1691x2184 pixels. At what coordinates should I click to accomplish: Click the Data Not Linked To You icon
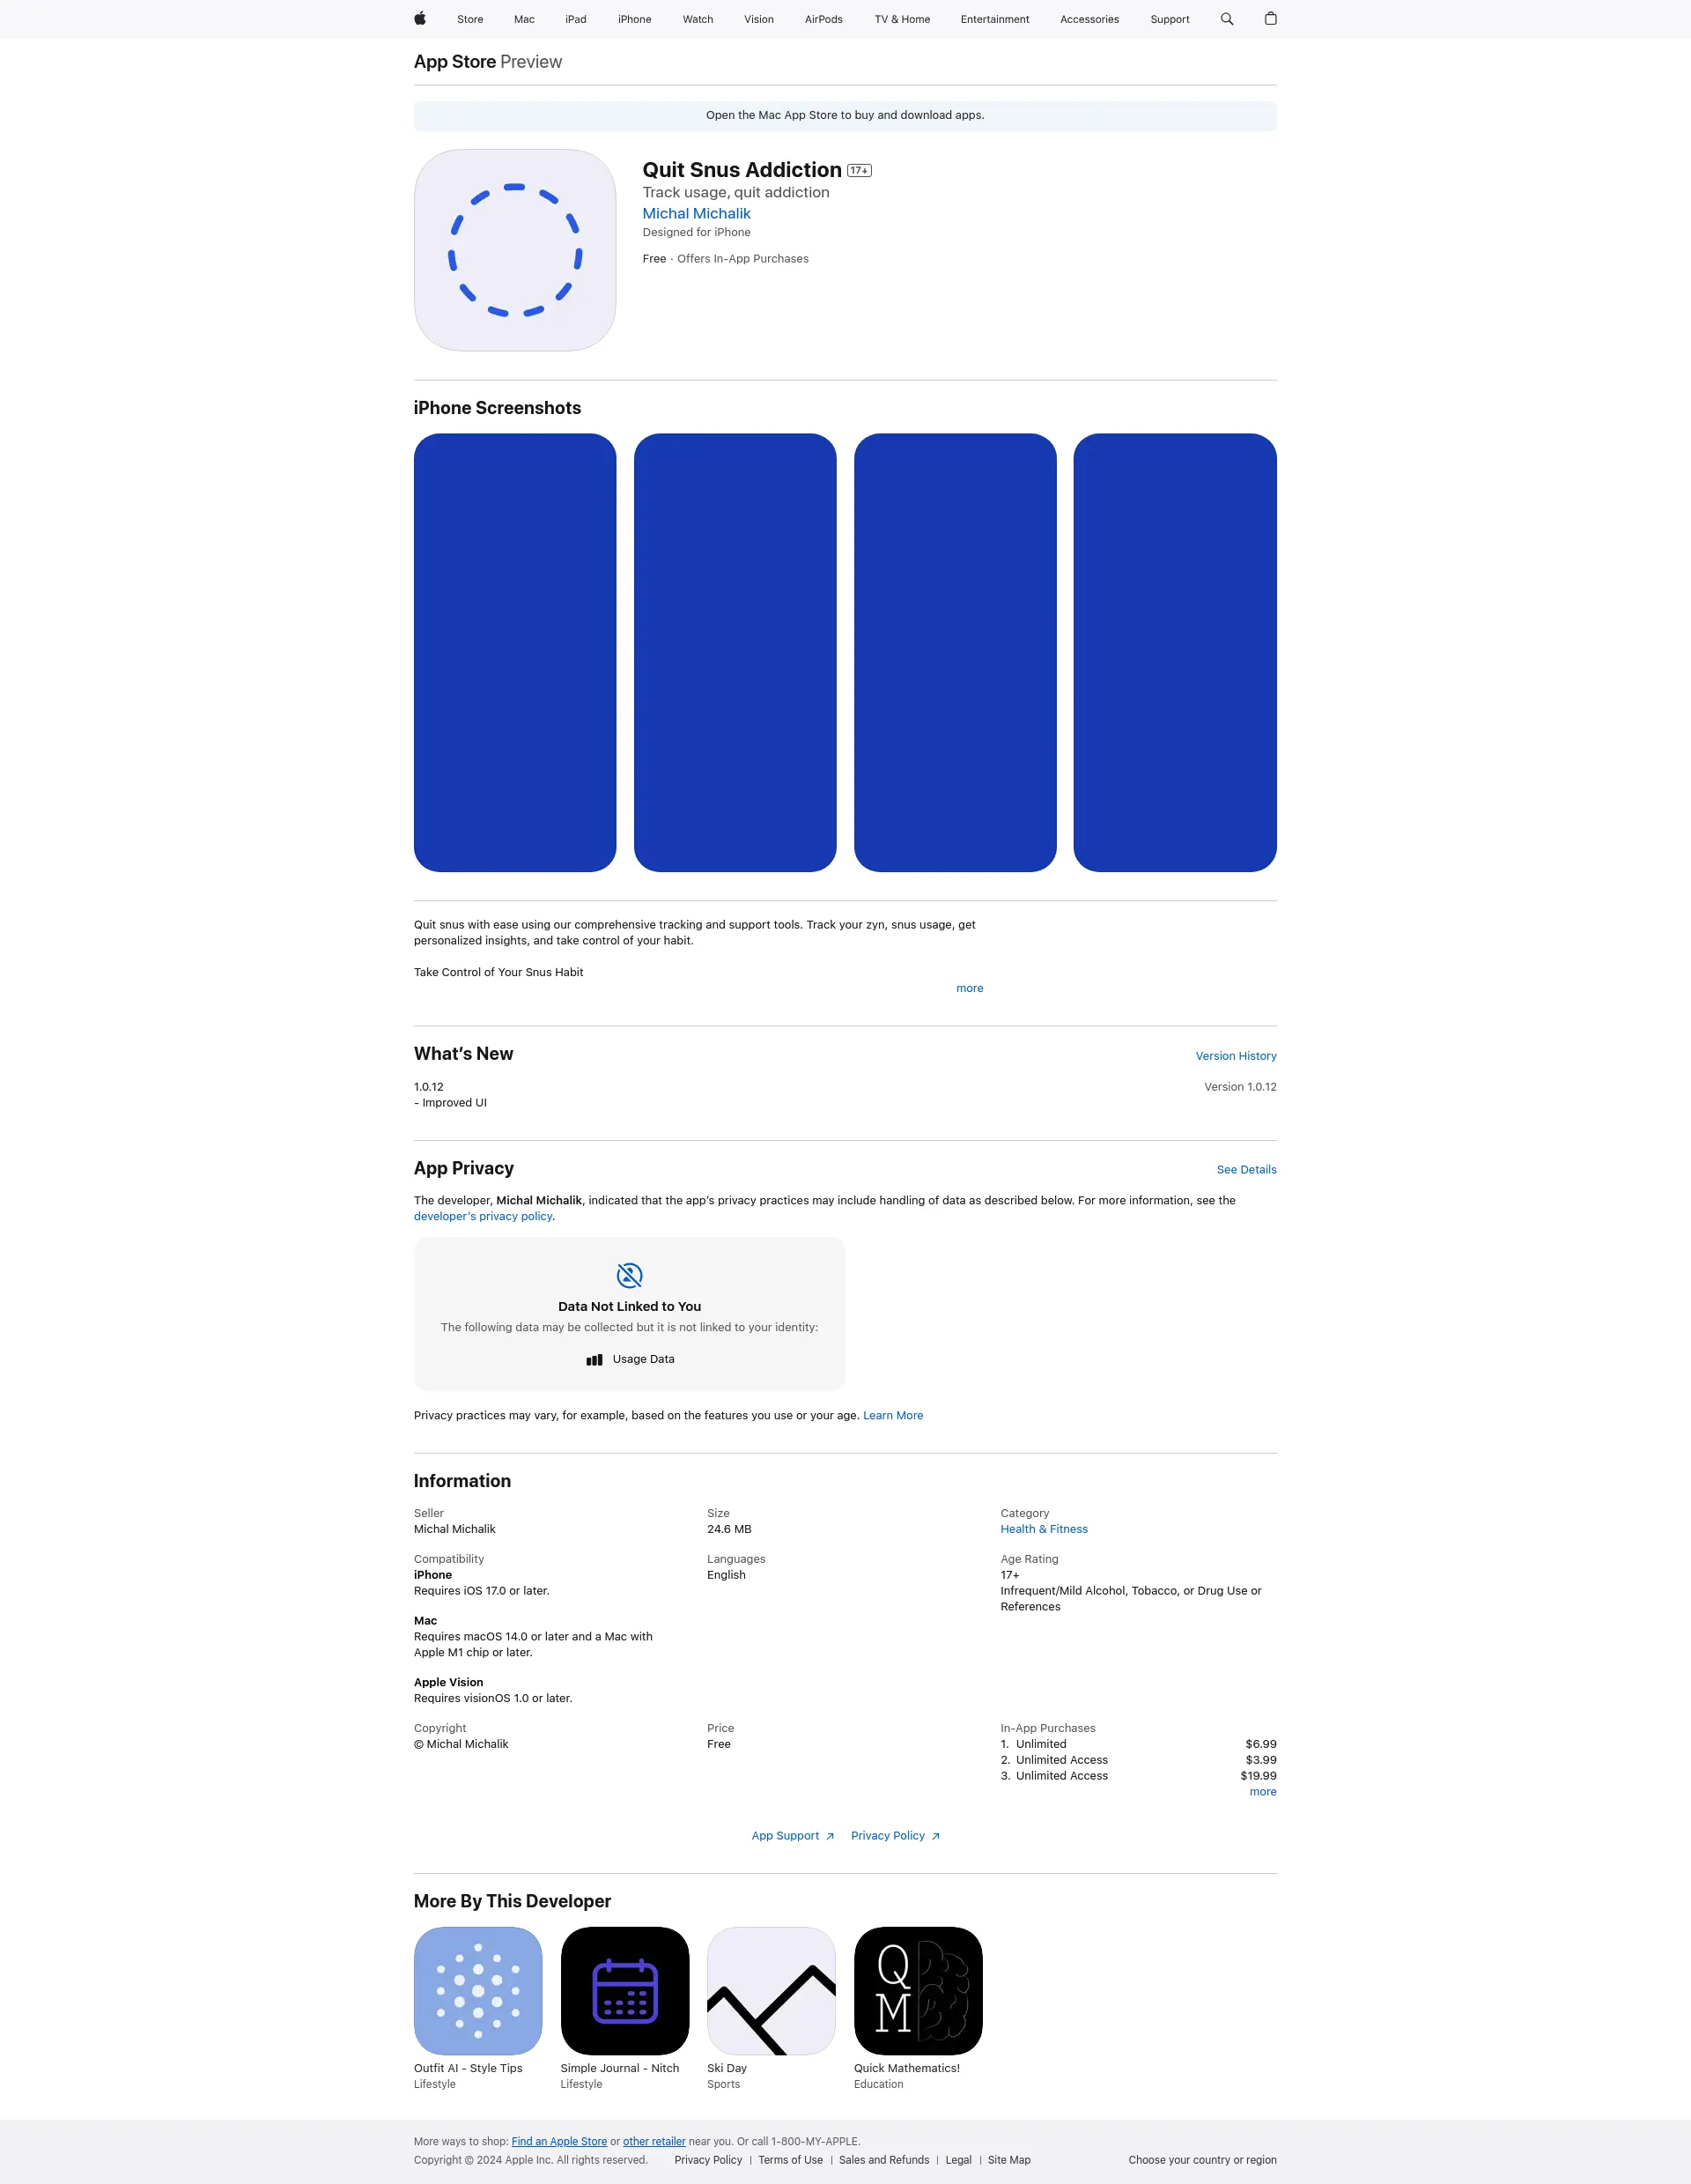tap(629, 1277)
